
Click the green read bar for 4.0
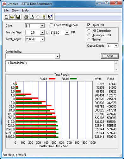(21, 95)
